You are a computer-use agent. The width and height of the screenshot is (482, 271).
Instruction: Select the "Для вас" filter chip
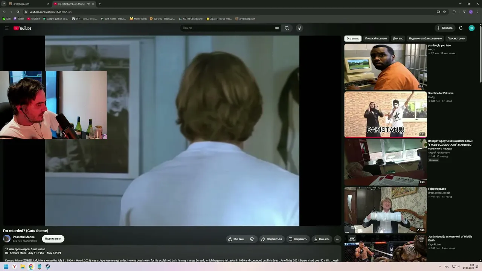pyautogui.click(x=398, y=38)
